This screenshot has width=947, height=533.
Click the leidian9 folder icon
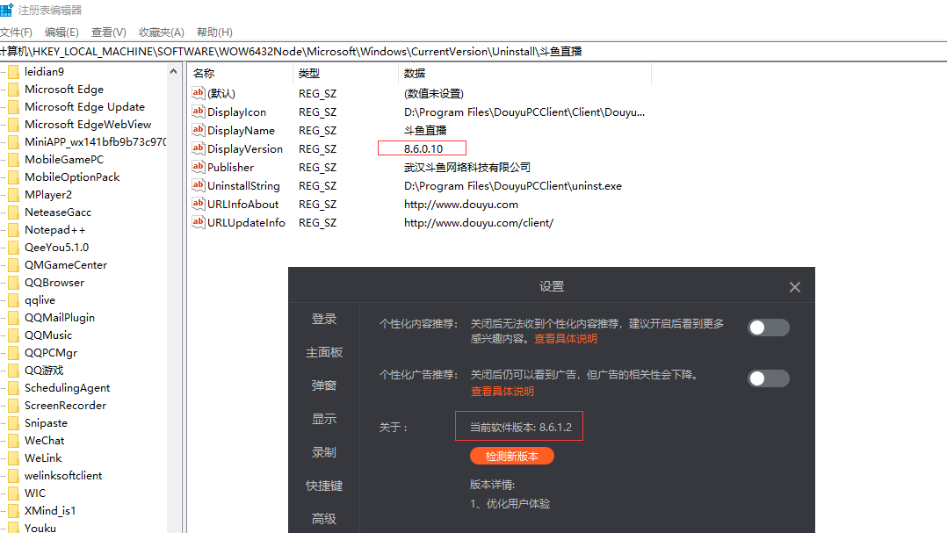click(x=13, y=72)
